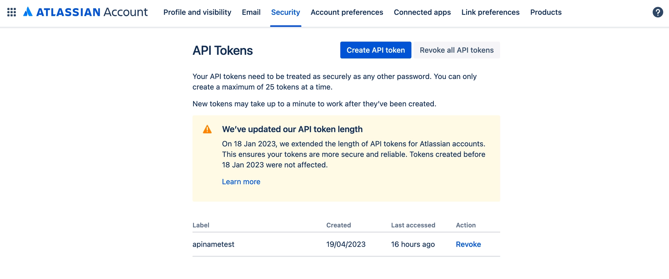View the Products tab
The width and height of the screenshot is (669, 279).
click(x=546, y=12)
